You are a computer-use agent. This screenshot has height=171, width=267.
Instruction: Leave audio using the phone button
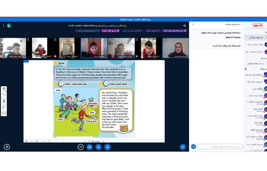pyautogui.click(x=98, y=147)
